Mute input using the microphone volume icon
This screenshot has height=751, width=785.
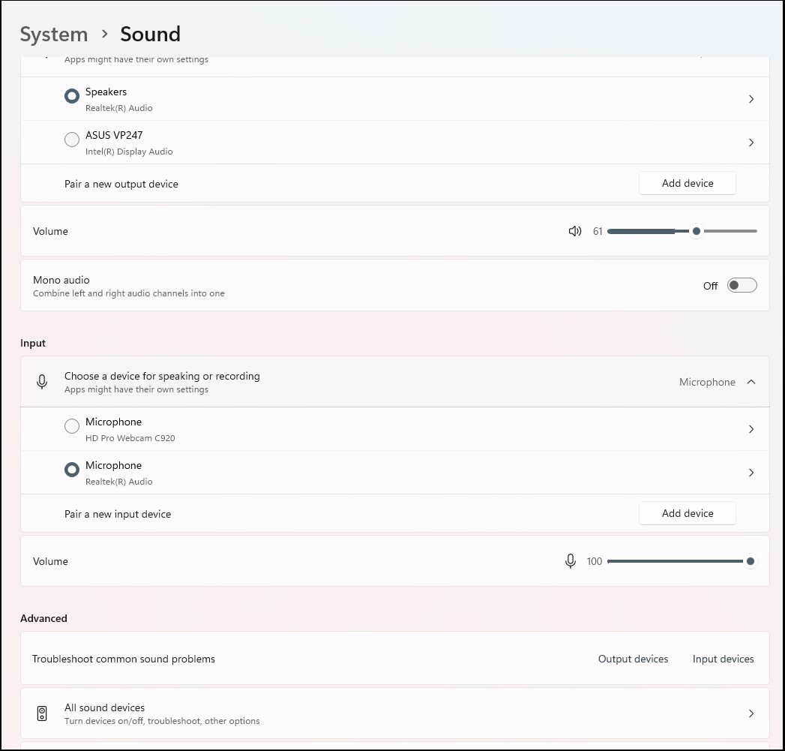pos(571,561)
